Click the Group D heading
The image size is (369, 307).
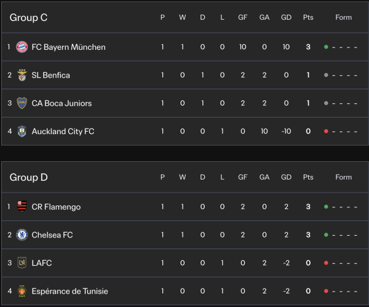[28, 177]
